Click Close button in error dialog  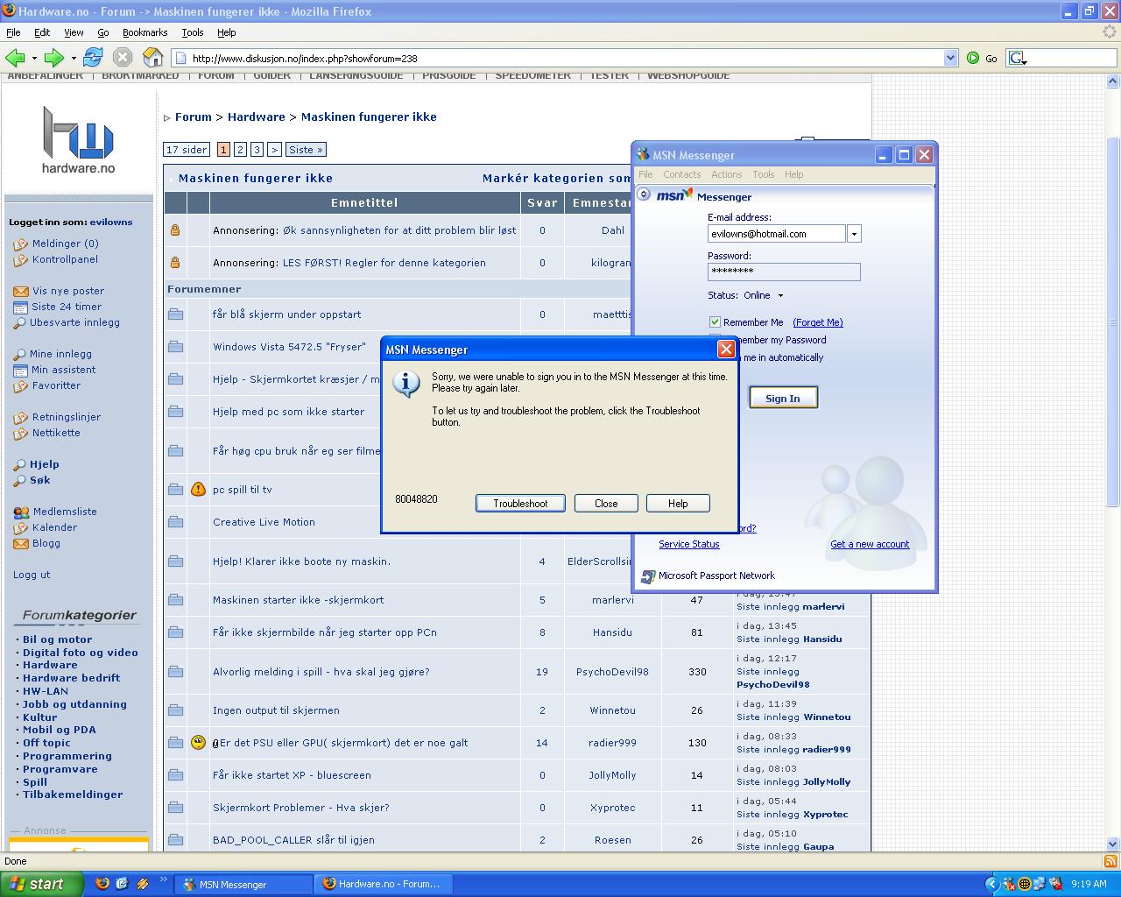606,504
